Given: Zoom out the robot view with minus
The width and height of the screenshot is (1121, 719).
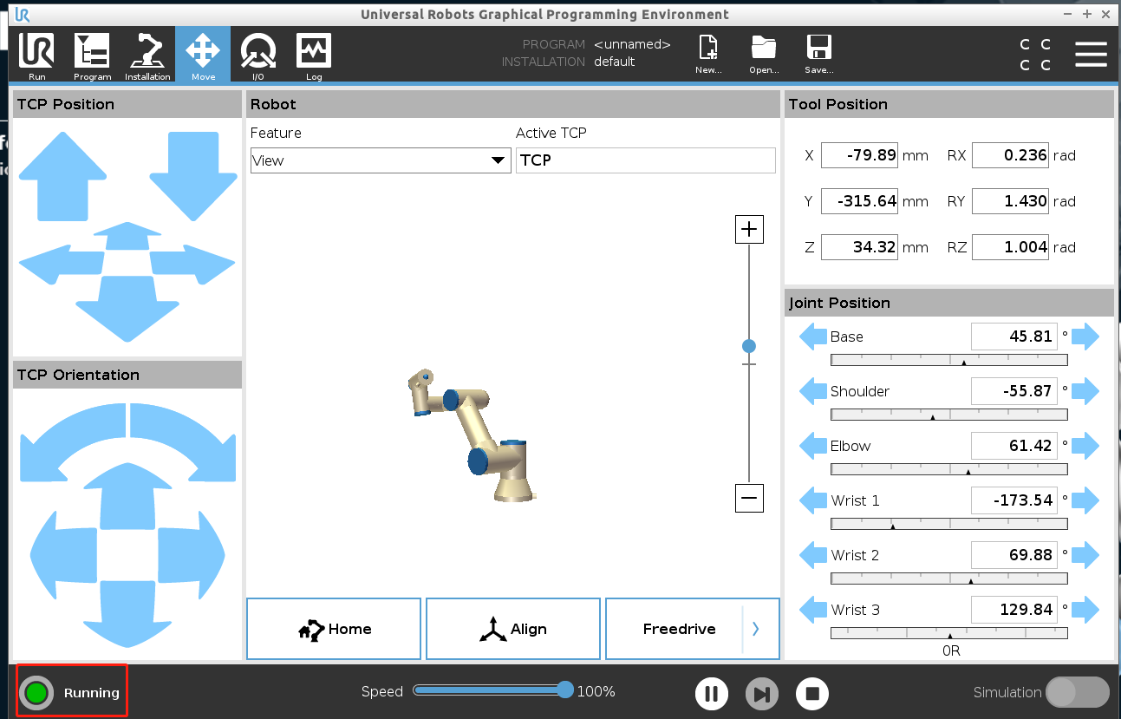Looking at the screenshot, I should (x=749, y=498).
